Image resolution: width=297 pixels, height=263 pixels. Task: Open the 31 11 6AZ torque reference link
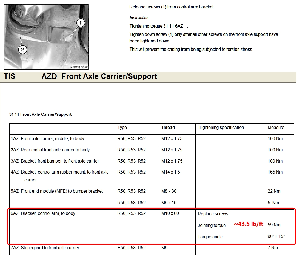click(175, 27)
